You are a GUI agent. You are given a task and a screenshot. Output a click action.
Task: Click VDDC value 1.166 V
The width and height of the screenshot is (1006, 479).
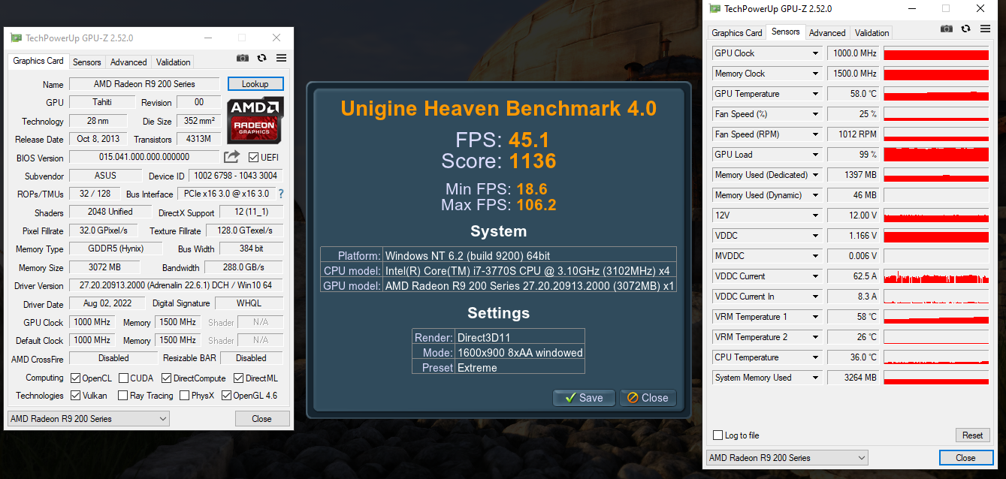click(x=853, y=236)
